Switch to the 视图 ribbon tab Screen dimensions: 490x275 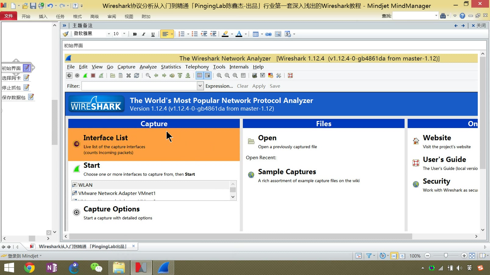click(129, 16)
